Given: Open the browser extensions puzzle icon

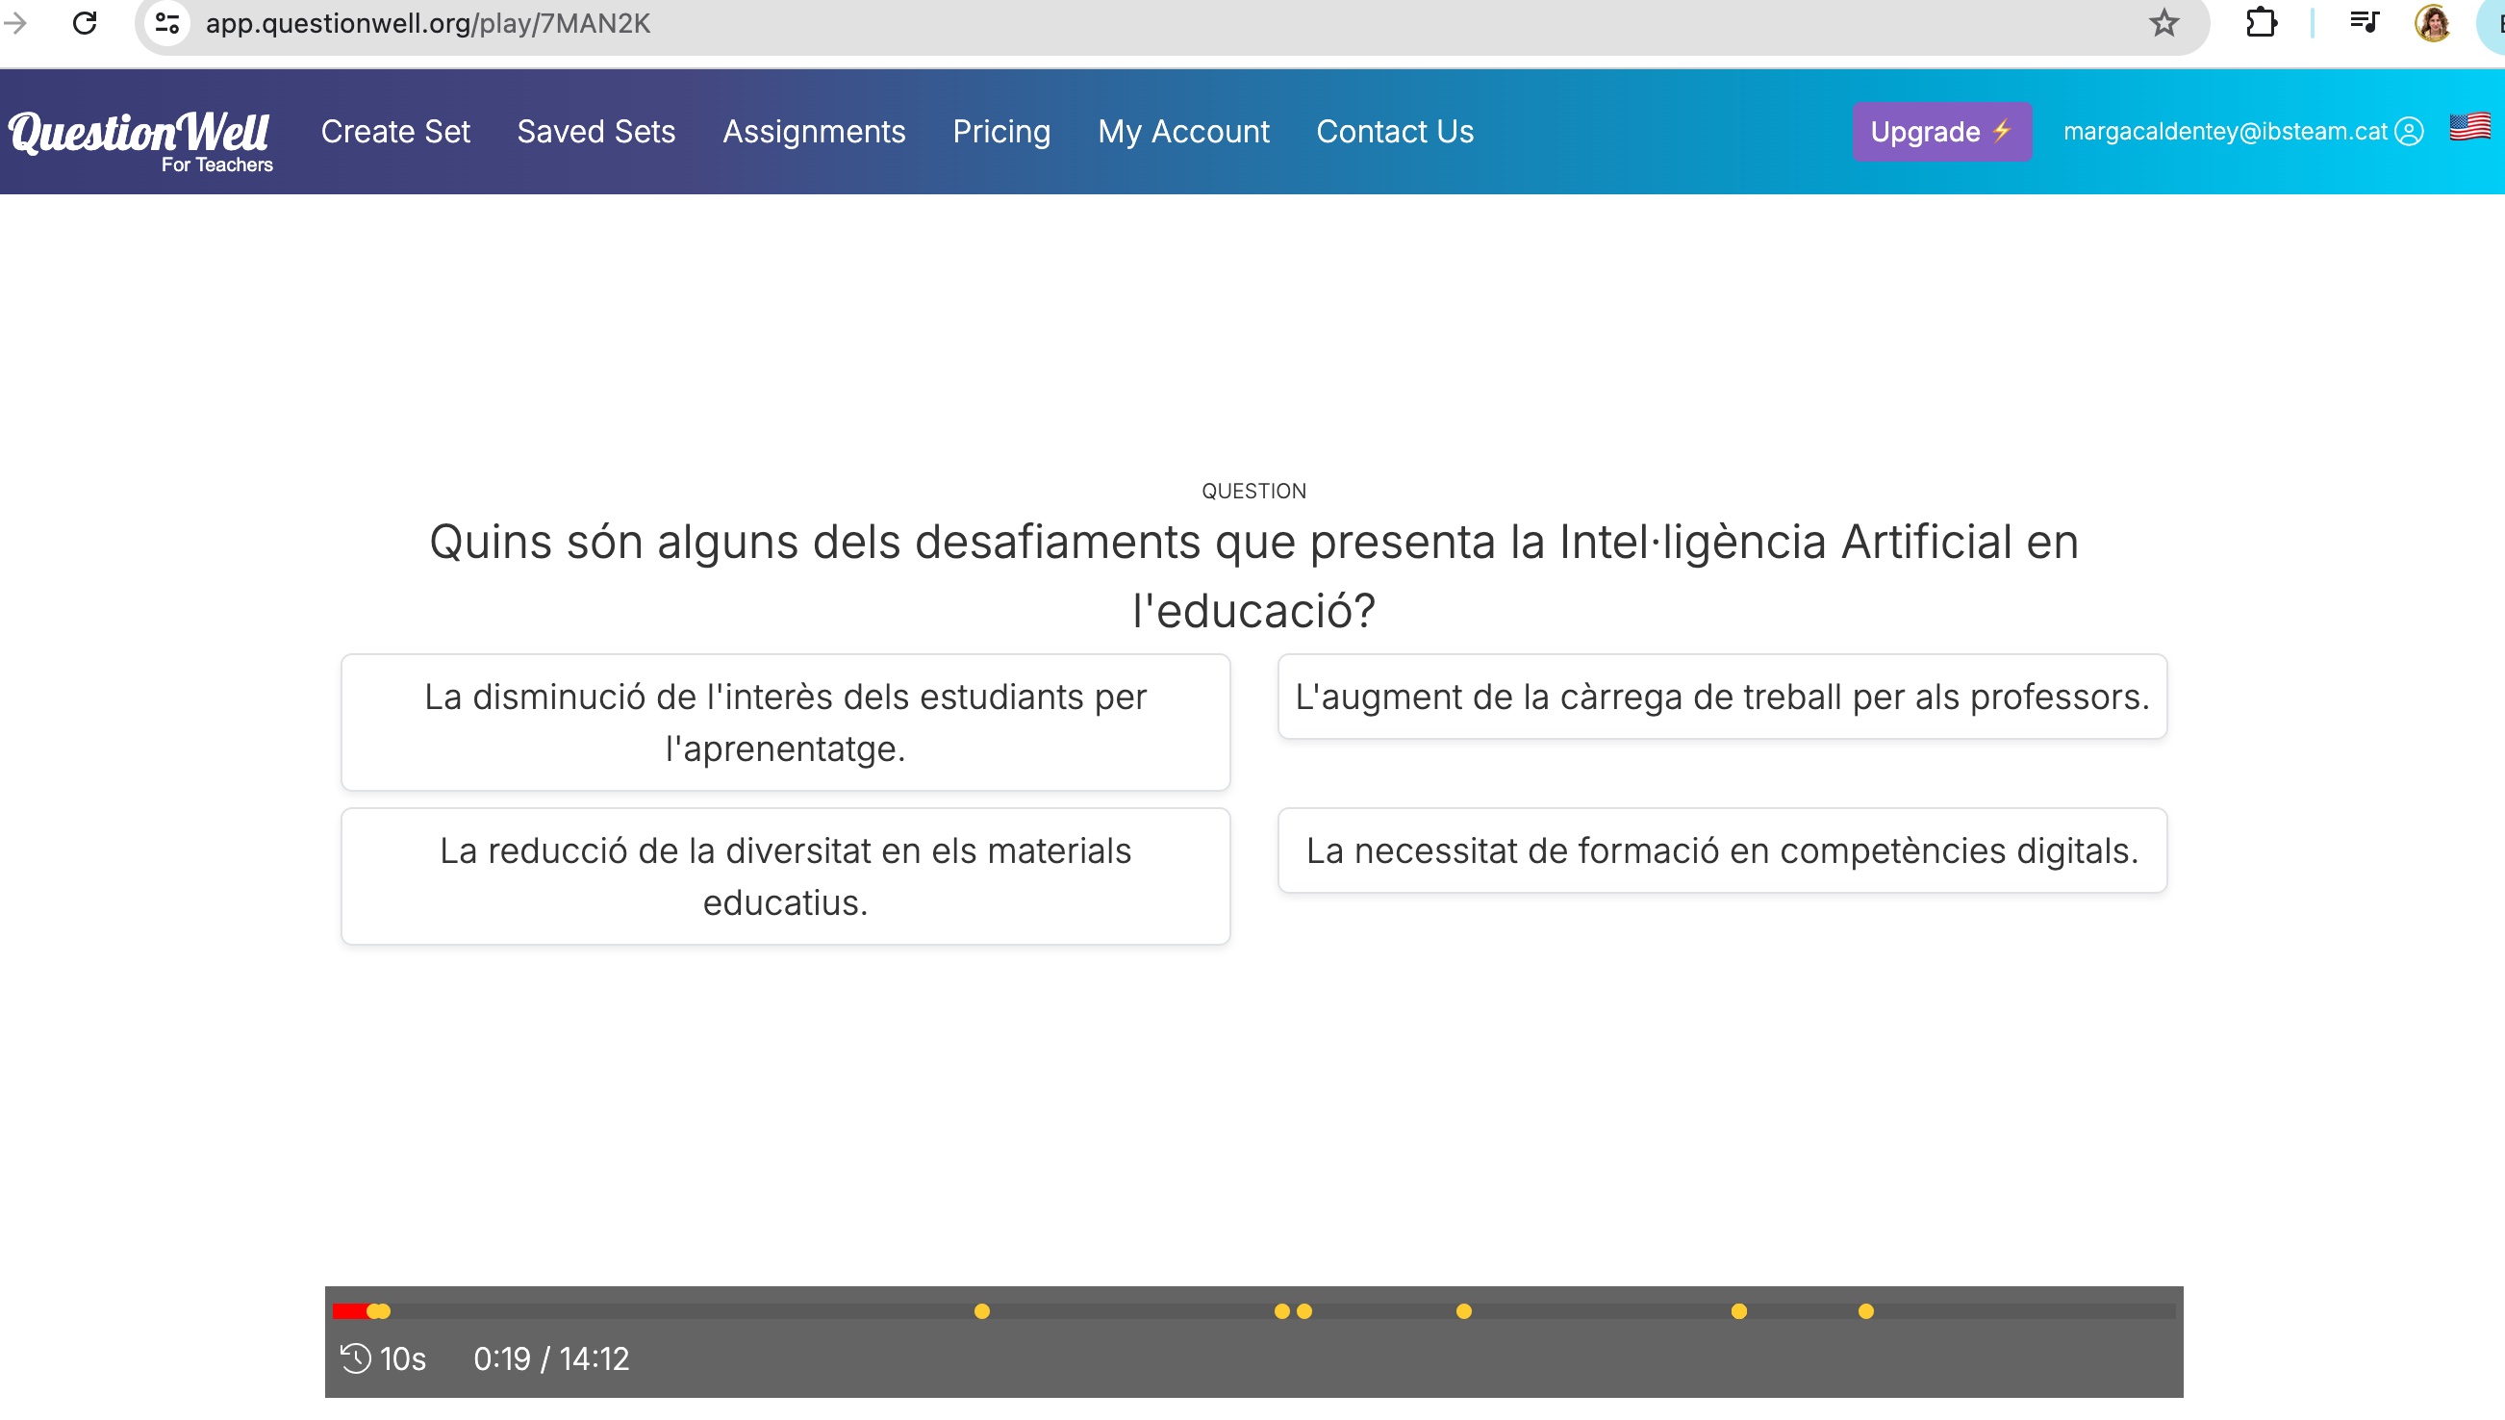Looking at the screenshot, I should 2262,23.
